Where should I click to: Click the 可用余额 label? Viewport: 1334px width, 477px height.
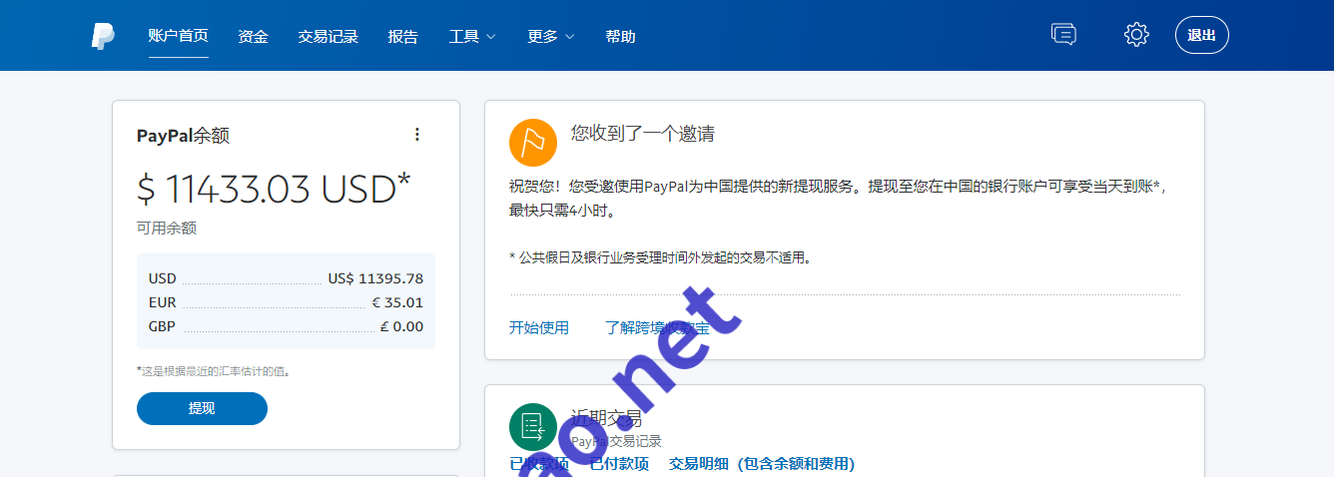click(x=167, y=229)
